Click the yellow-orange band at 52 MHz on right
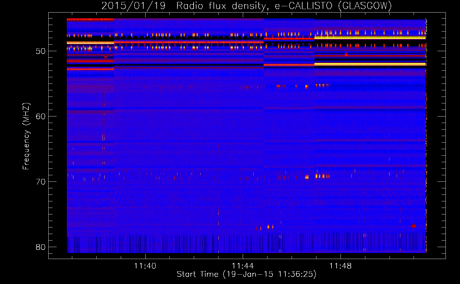 (x=370, y=64)
